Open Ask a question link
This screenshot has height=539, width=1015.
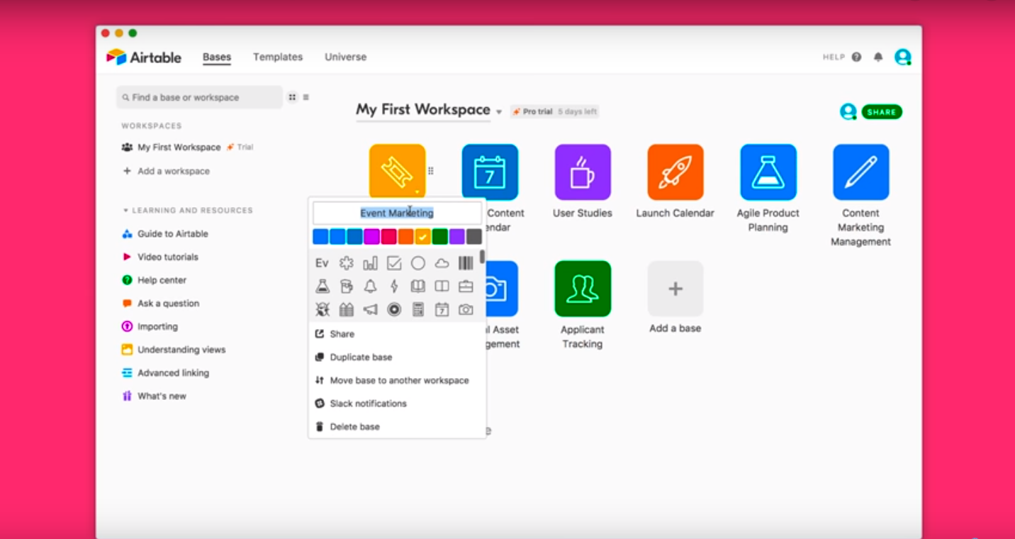[161, 304]
